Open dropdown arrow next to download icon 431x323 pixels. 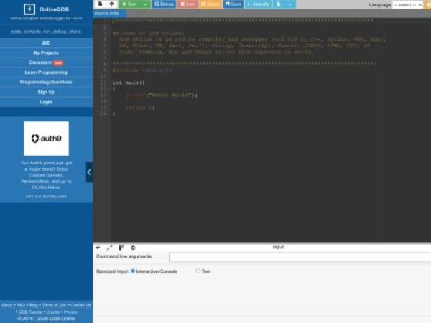point(290,4)
